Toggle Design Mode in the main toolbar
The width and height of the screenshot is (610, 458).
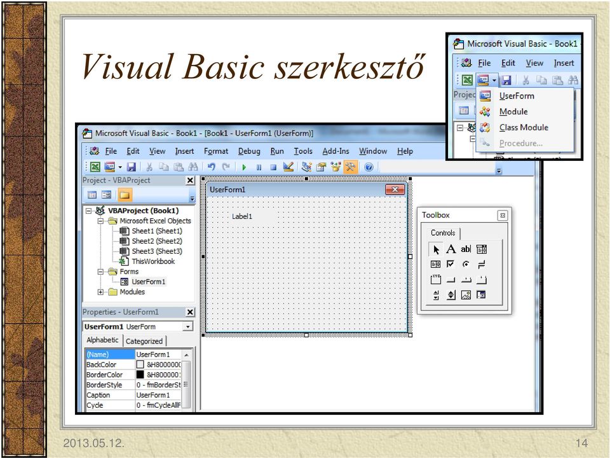(x=288, y=167)
